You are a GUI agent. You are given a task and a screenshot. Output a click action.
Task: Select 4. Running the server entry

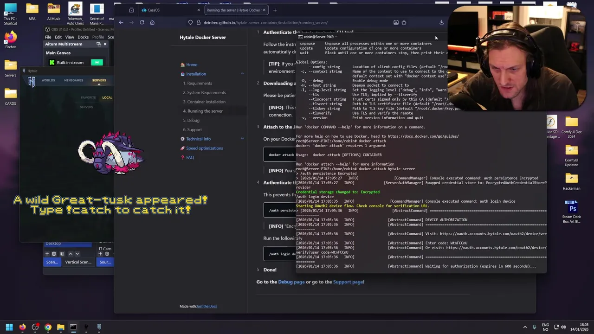click(203, 111)
